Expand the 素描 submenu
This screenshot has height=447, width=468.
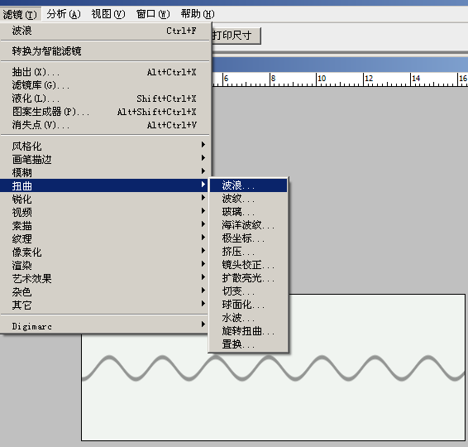coord(104,226)
